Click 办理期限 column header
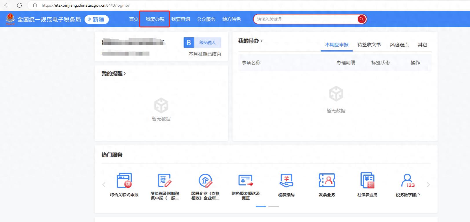 click(346, 63)
